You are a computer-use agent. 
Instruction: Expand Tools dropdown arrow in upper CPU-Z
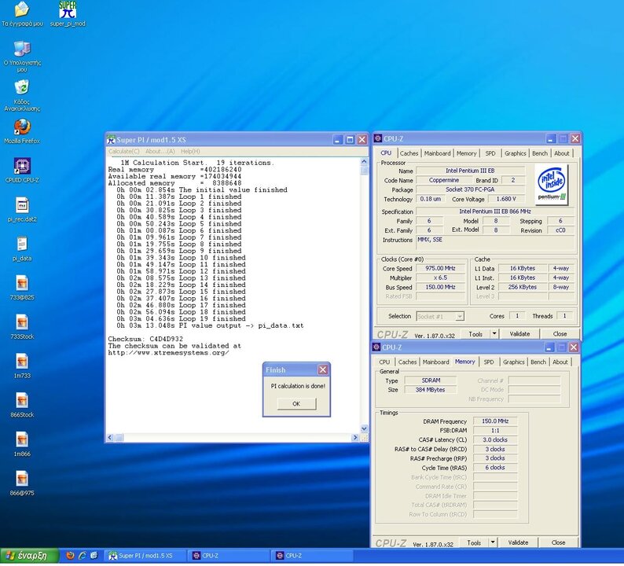pyautogui.click(x=494, y=334)
